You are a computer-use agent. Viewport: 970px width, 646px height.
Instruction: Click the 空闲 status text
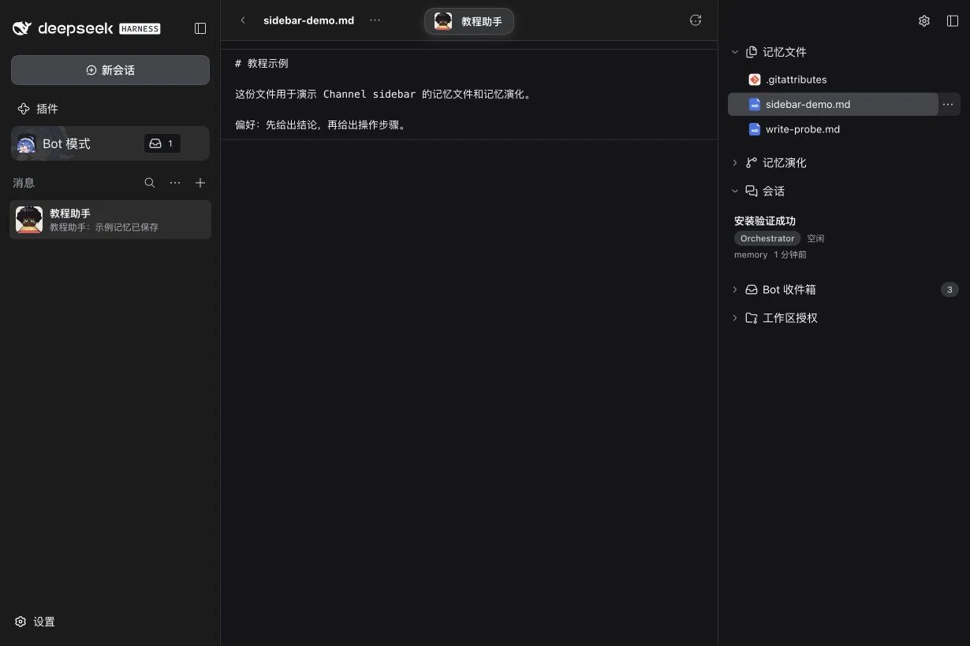coord(815,238)
